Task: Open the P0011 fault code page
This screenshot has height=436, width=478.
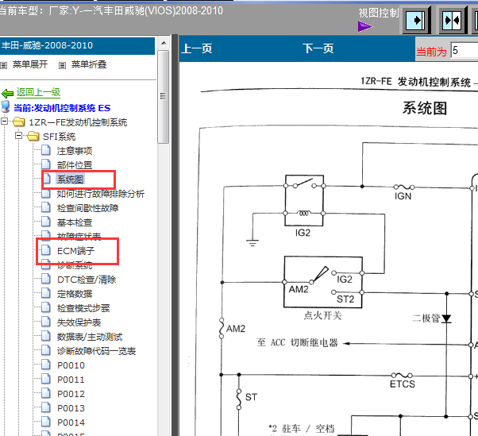Action: click(x=71, y=380)
